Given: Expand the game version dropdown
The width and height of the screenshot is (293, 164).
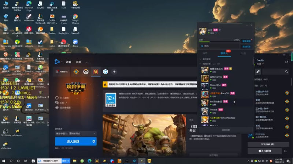Looking at the screenshot, I should 76,133.
